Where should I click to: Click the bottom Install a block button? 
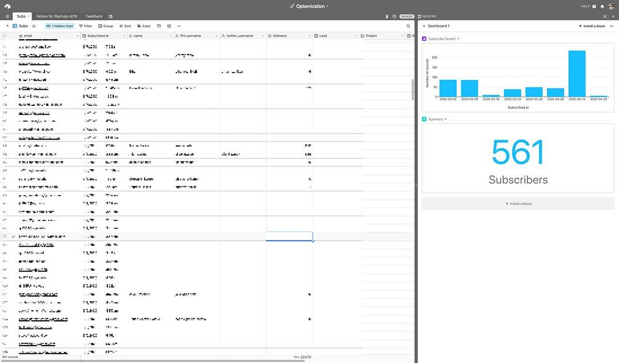[518, 203]
